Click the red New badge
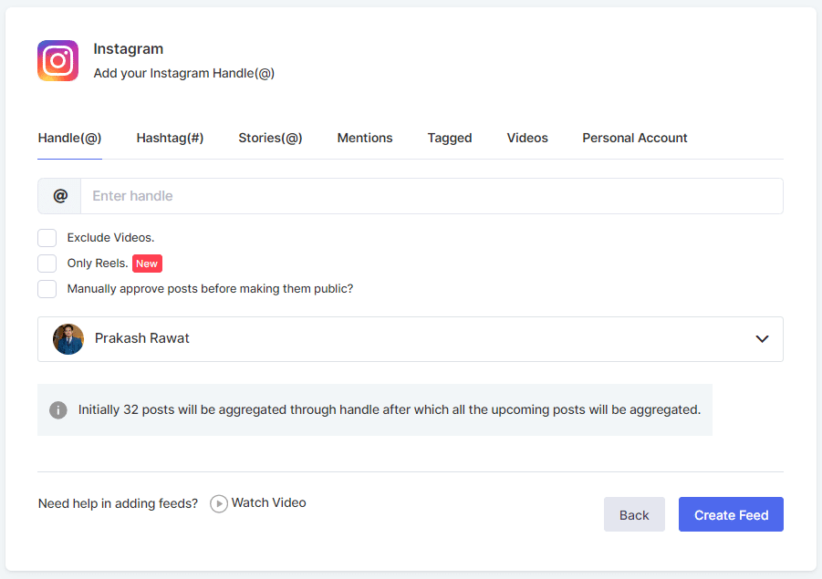The image size is (822, 579). pos(147,264)
